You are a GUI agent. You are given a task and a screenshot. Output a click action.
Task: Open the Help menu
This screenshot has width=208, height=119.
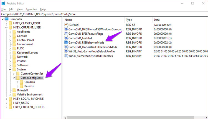coord(43,9)
